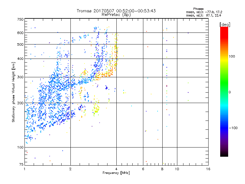
Task: Click the y-axis tick label '750'
Action: pos(20,19)
